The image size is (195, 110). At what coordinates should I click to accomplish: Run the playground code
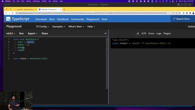click(21, 33)
